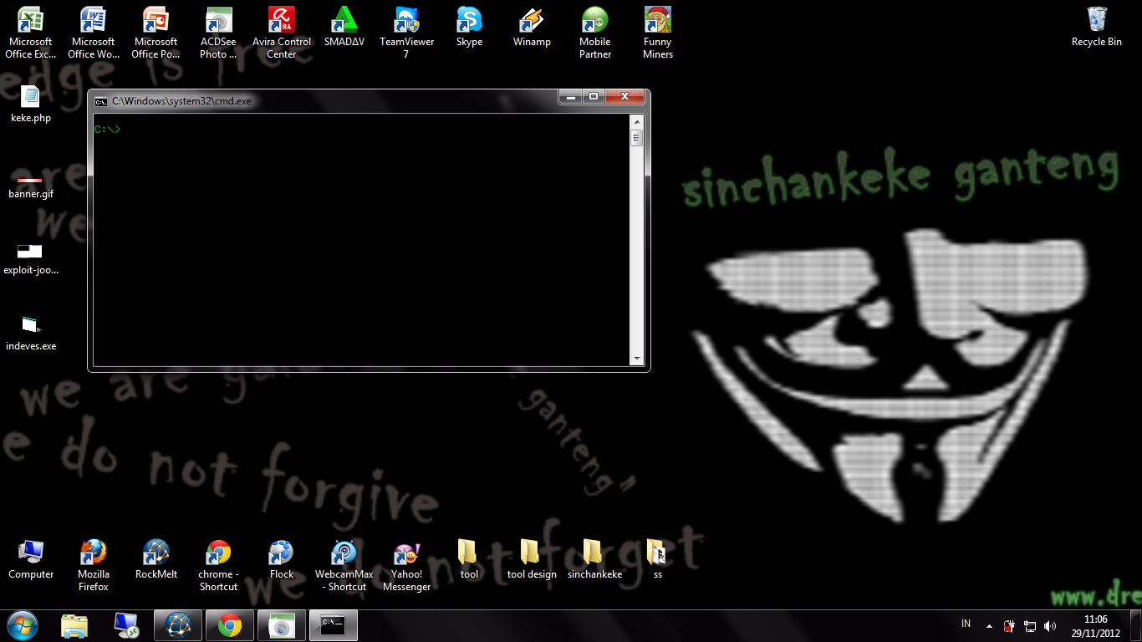This screenshot has height=642, width=1142.
Task: Select keke.php file on desktop
Action: 31,104
